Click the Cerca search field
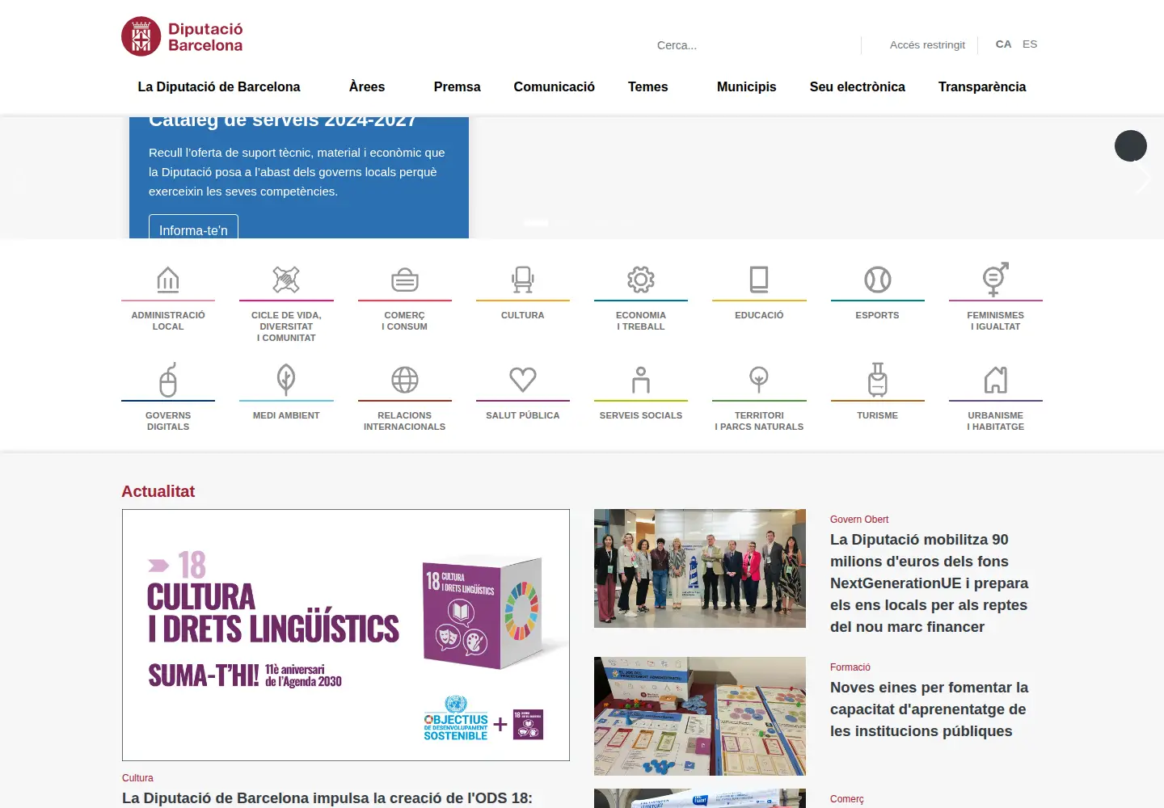 point(752,45)
